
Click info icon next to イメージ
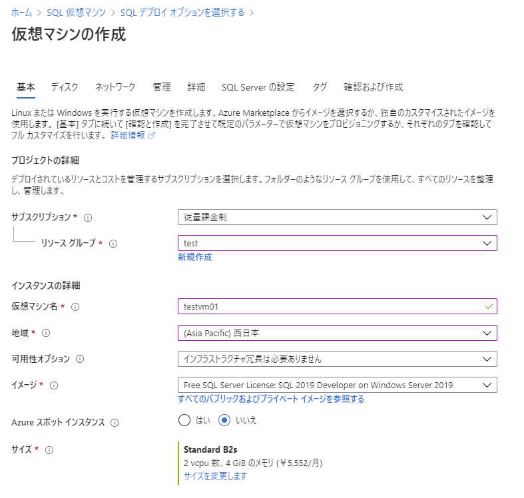tap(54, 385)
